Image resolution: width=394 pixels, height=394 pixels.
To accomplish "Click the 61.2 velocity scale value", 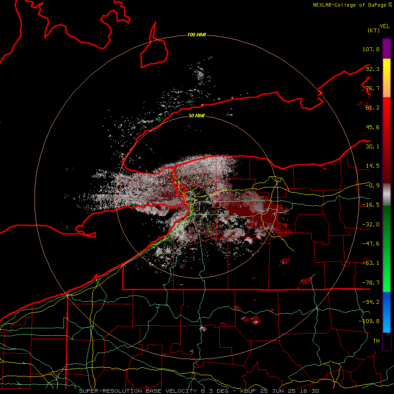I will click(x=373, y=108).
